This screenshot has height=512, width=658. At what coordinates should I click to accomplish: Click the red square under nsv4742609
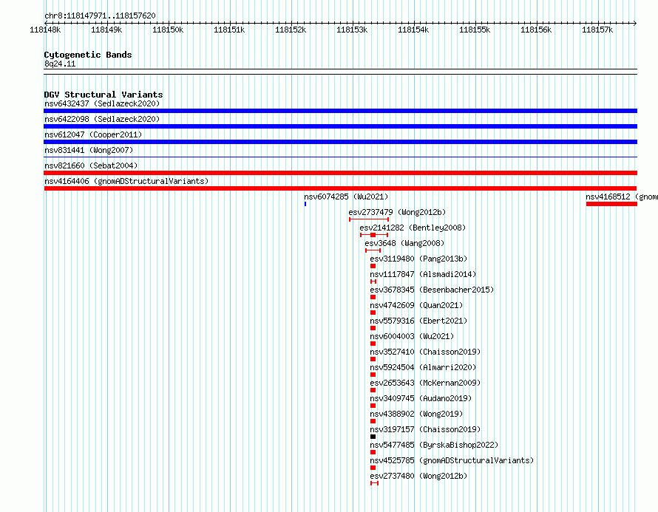pyautogui.click(x=373, y=313)
